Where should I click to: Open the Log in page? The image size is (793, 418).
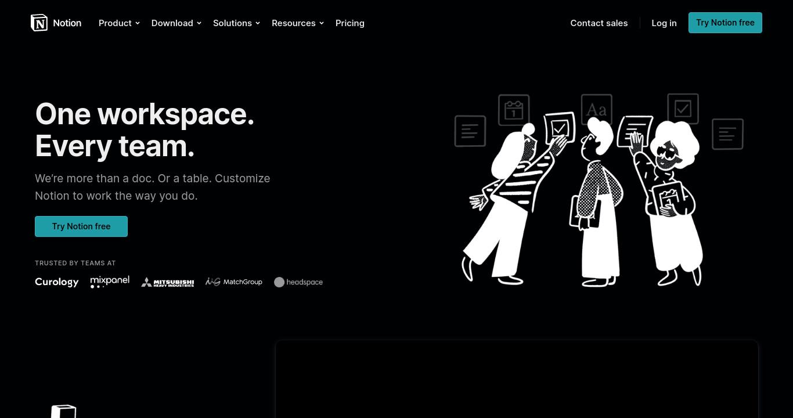(x=664, y=23)
